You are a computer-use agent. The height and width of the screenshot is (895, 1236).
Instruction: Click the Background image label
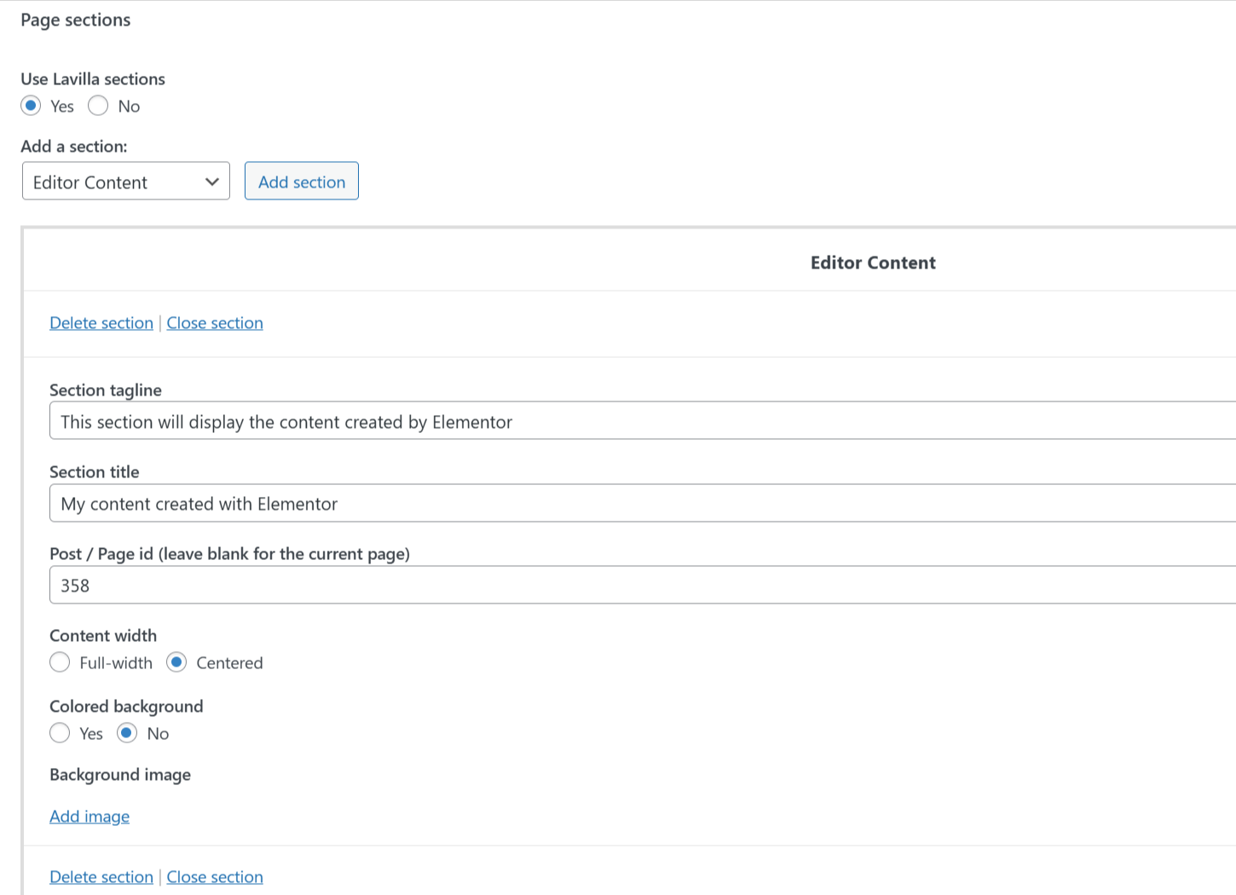120,775
